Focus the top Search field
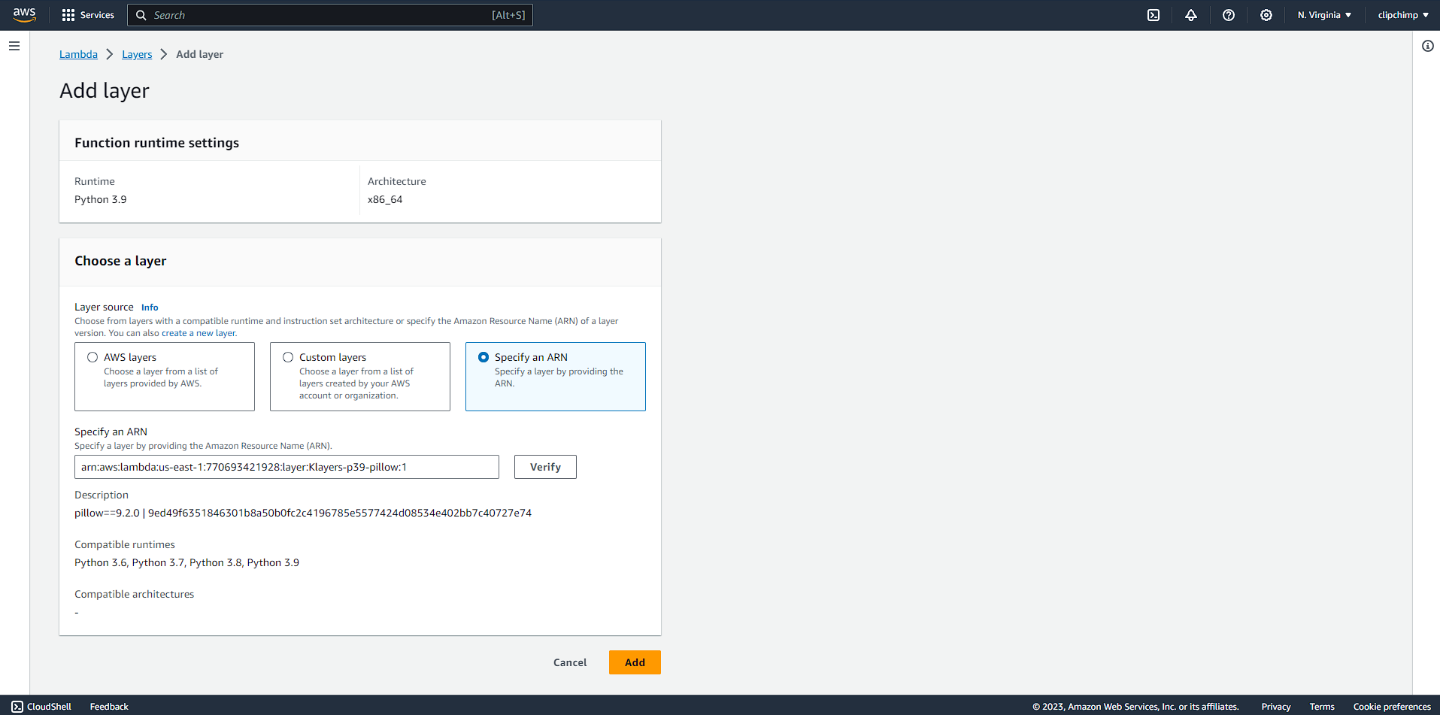1440x715 pixels. pos(330,15)
